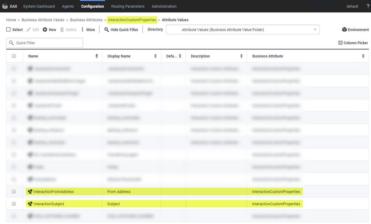Open the InteractionSubject entry
Screen dimensions: 371x224
(49, 204)
